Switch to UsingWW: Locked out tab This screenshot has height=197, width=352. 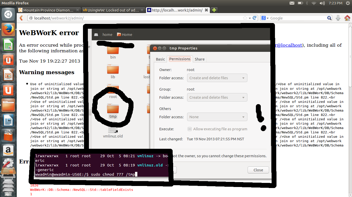click(114, 10)
